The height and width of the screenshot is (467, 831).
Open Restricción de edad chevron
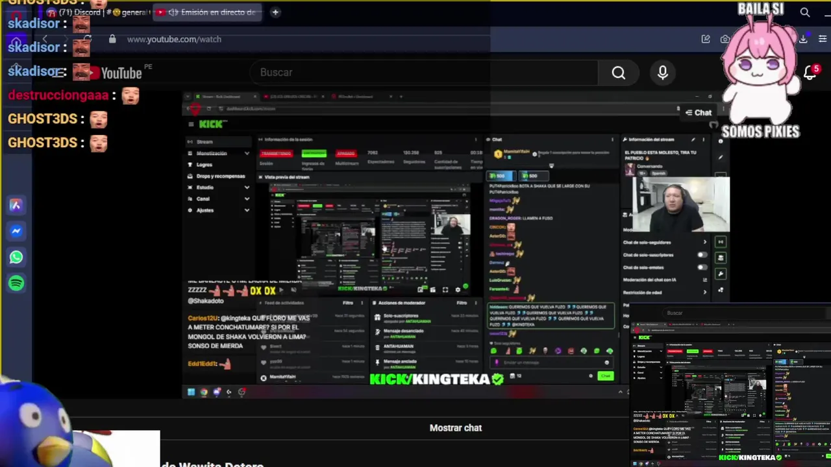point(704,292)
